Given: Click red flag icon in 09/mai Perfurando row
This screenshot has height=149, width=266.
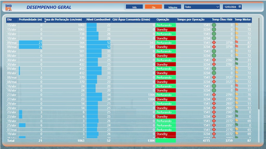Looking at the screenshot, I should tap(236, 42).
